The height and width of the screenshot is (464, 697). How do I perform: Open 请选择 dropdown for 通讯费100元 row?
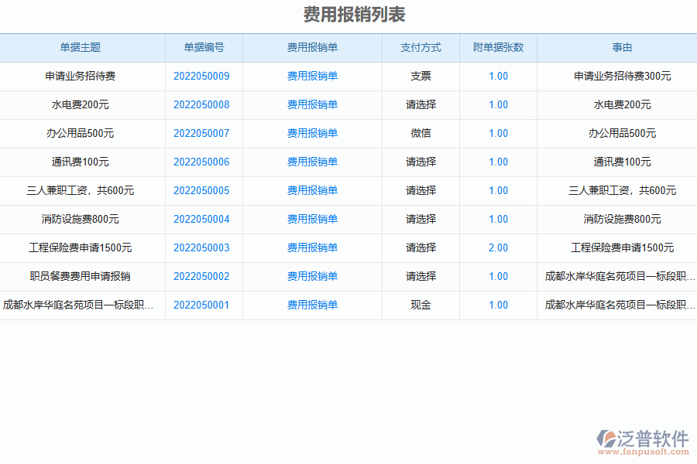421,162
